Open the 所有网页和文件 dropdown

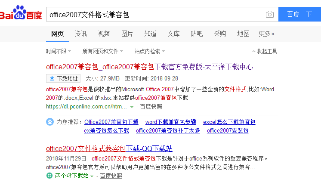click(102, 51)
